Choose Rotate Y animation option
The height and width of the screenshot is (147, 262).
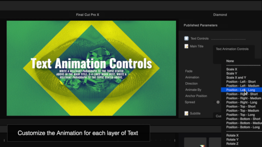click(232, 139)
